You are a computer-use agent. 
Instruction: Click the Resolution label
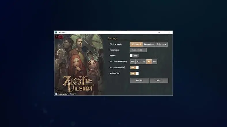[114, 50]
